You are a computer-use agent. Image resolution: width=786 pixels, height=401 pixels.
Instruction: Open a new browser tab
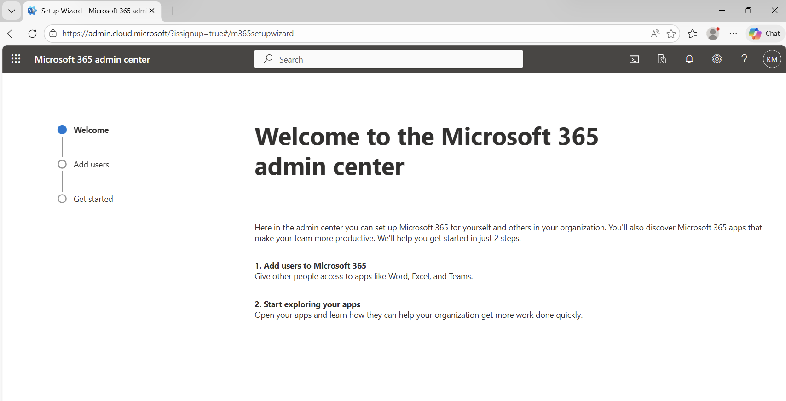click(x=173, y=11)
